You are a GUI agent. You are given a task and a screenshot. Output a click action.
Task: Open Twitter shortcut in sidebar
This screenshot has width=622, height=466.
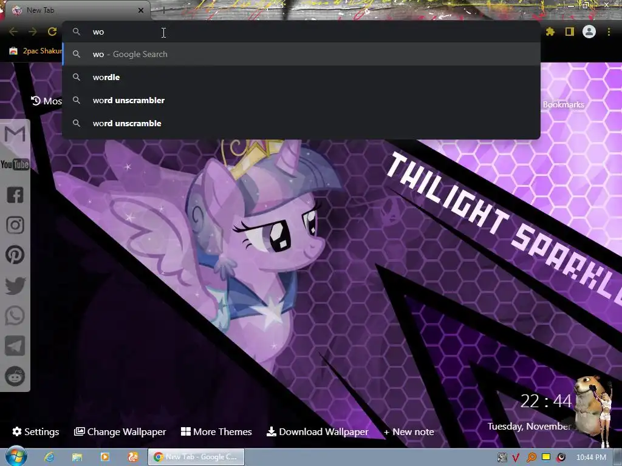click(15, 285)
